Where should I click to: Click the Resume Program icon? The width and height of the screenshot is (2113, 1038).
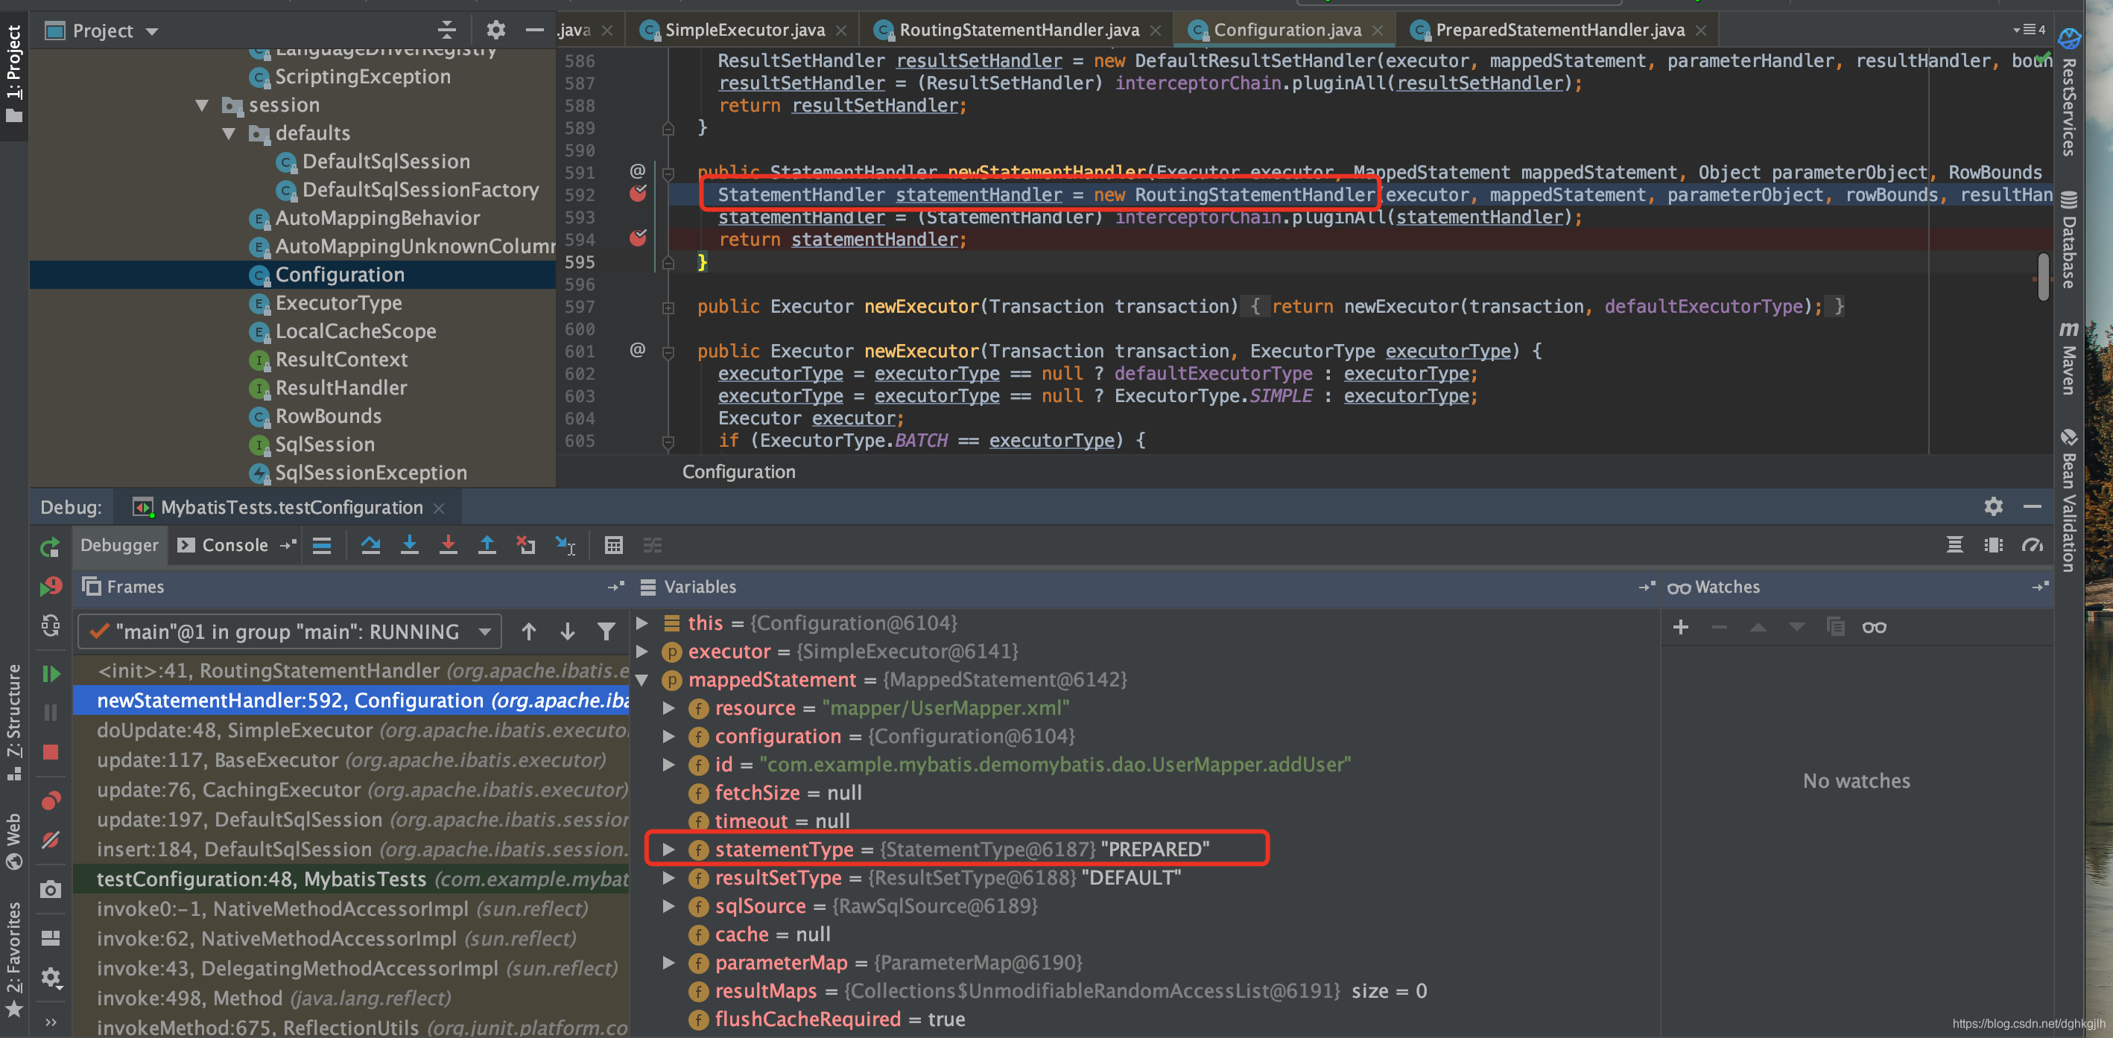click(x=50, y=674)
